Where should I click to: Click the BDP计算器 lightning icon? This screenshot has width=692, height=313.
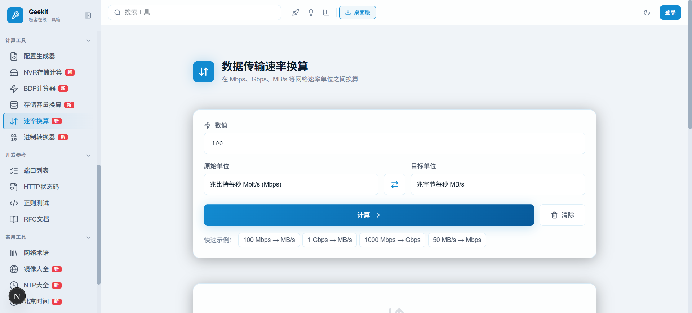[x=14, y=89]
